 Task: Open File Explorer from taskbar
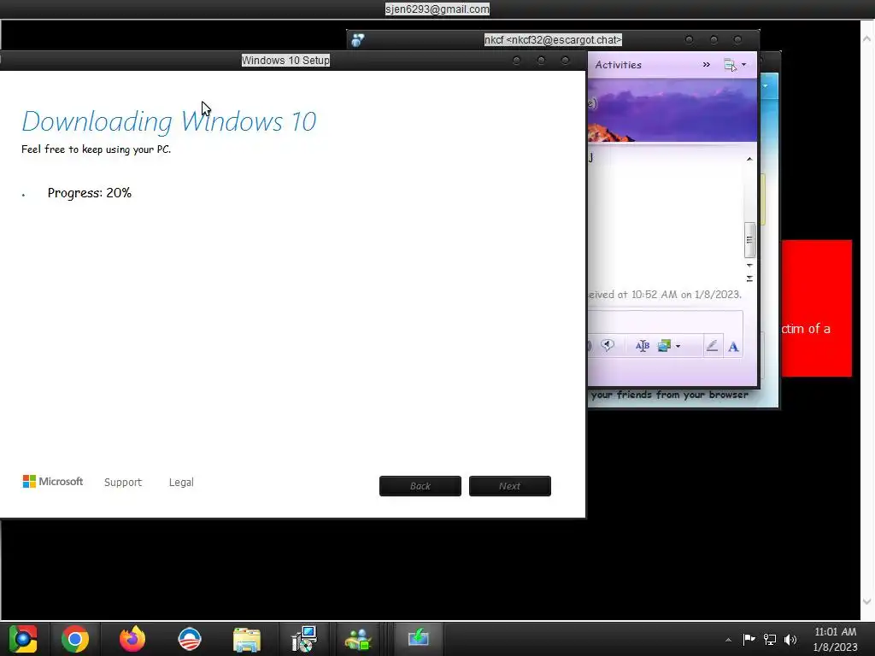coord(247,639)
